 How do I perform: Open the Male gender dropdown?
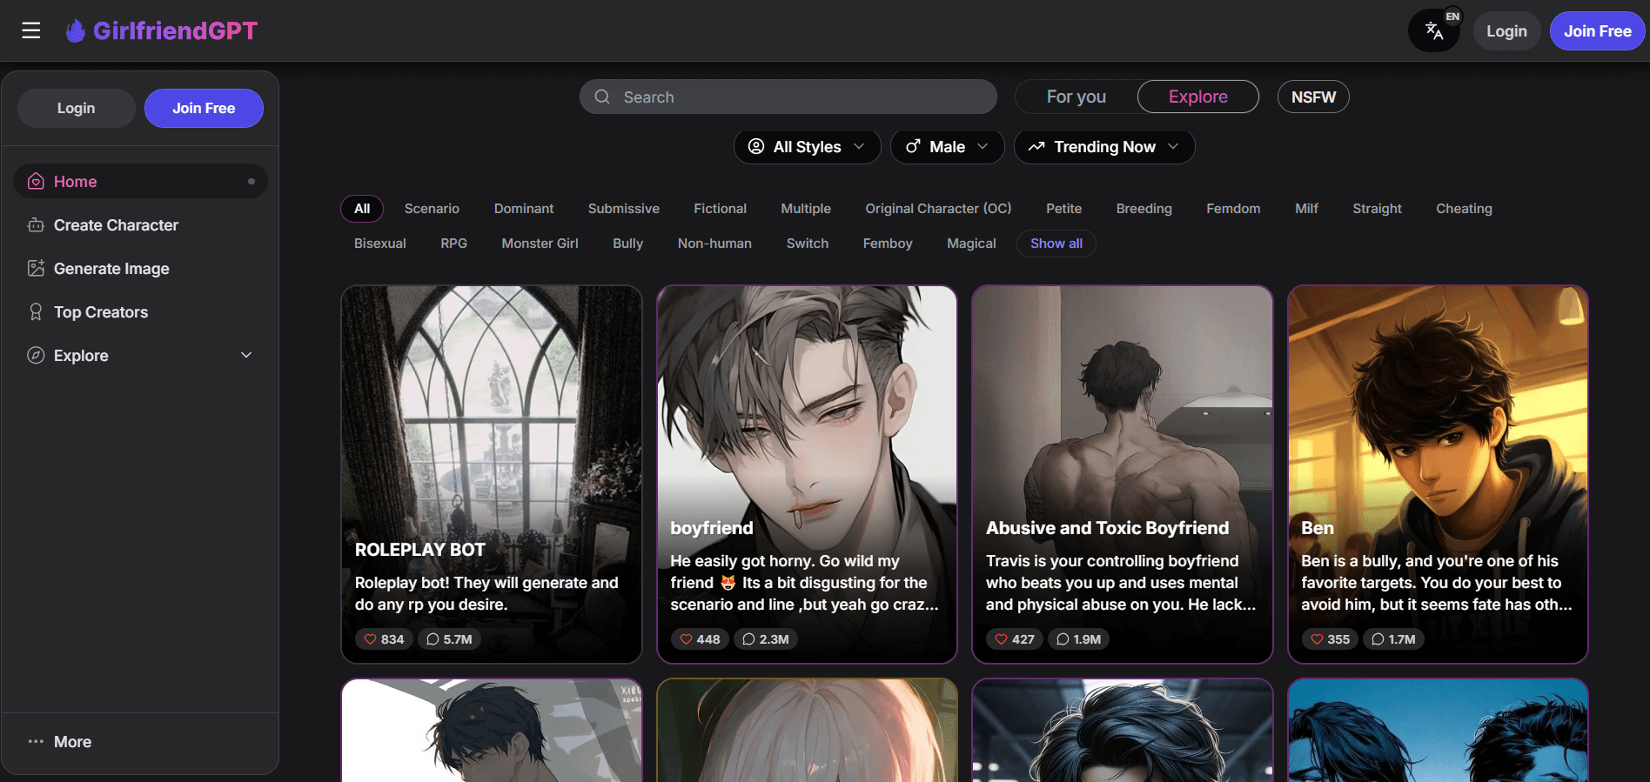947,147
